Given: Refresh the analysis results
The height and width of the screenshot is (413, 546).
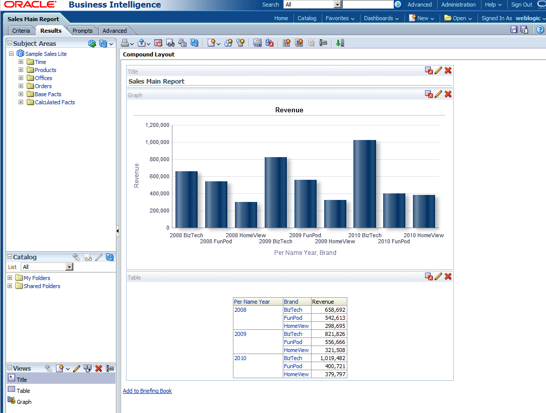Looking at the screenshot, I should [195, 43].
